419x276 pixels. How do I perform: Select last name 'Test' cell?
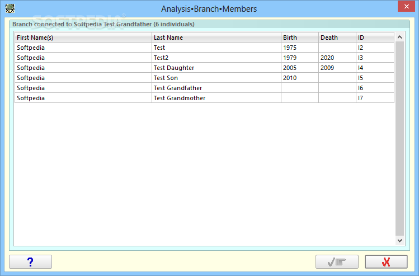coord(216,48)
